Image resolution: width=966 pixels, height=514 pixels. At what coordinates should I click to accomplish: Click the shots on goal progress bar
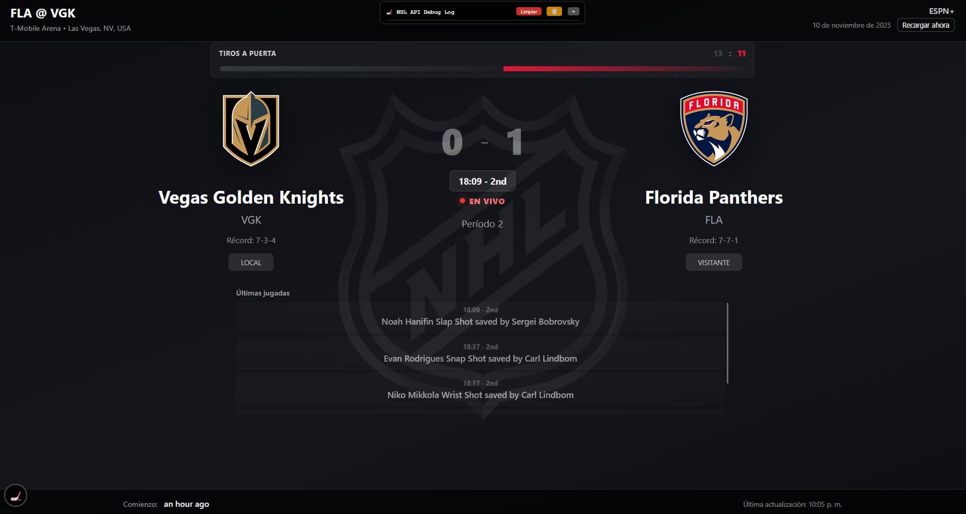482,69
